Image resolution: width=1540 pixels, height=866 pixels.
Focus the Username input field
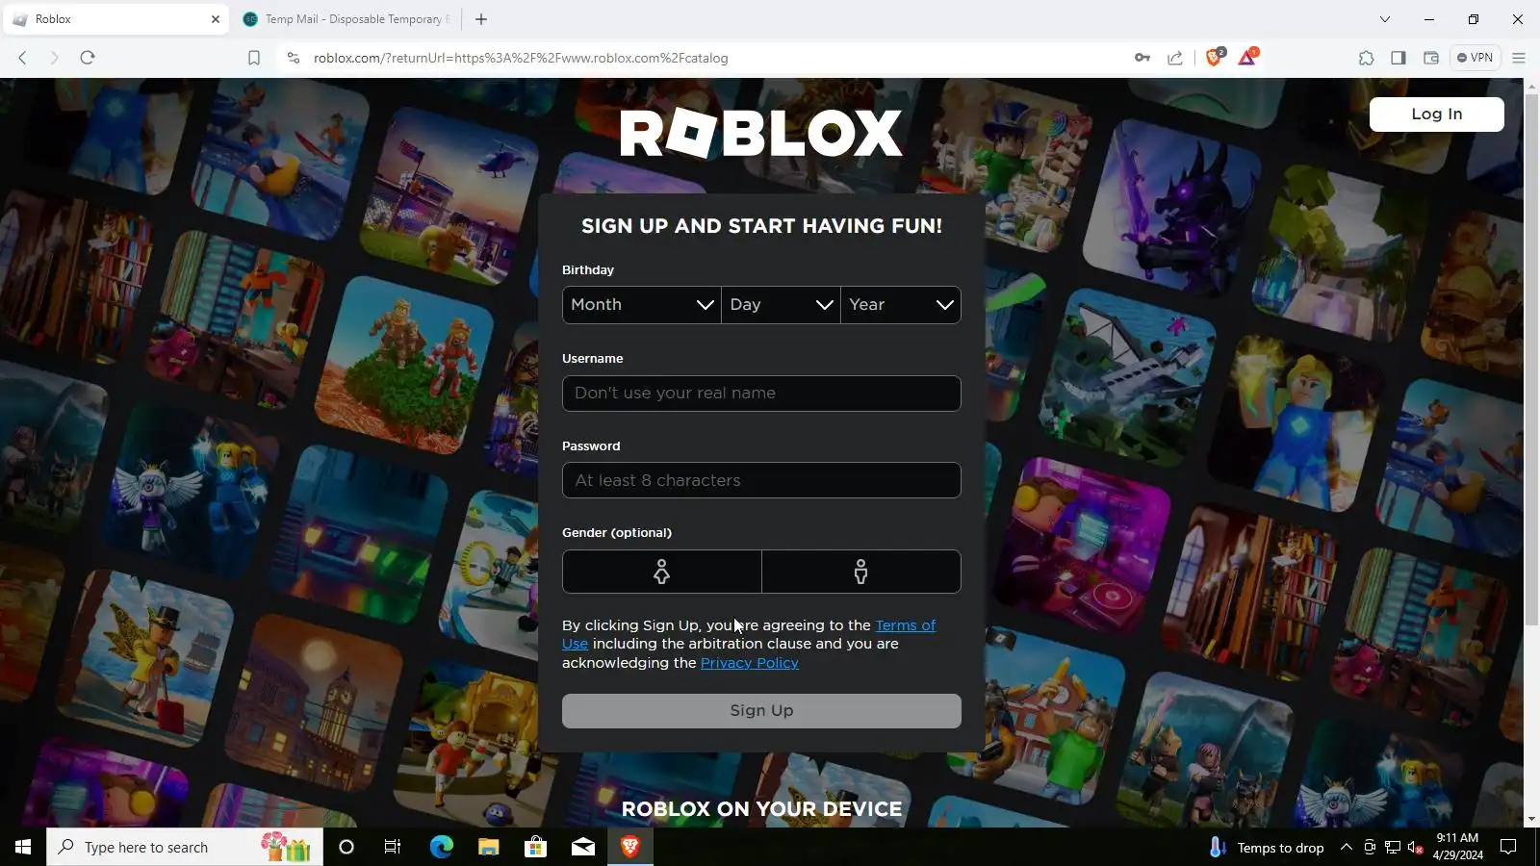[761, 394]
